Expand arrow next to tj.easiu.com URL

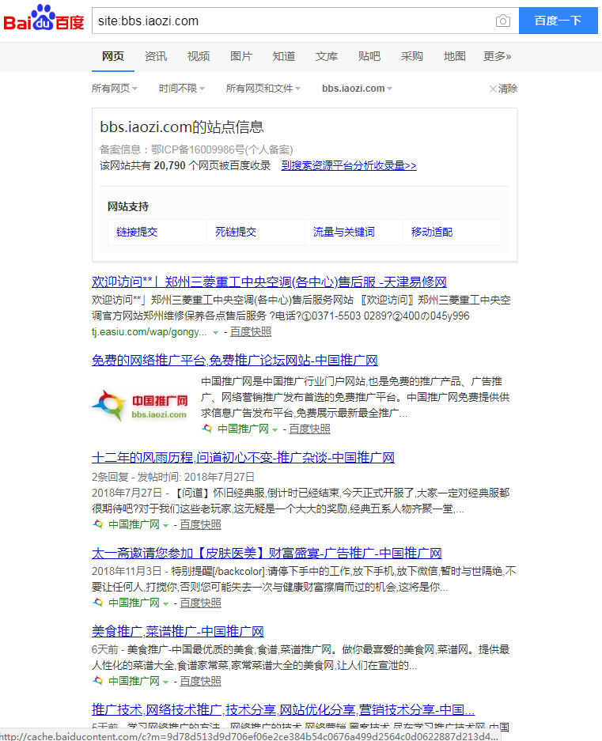pyautogui.click(x=216, y=333)
